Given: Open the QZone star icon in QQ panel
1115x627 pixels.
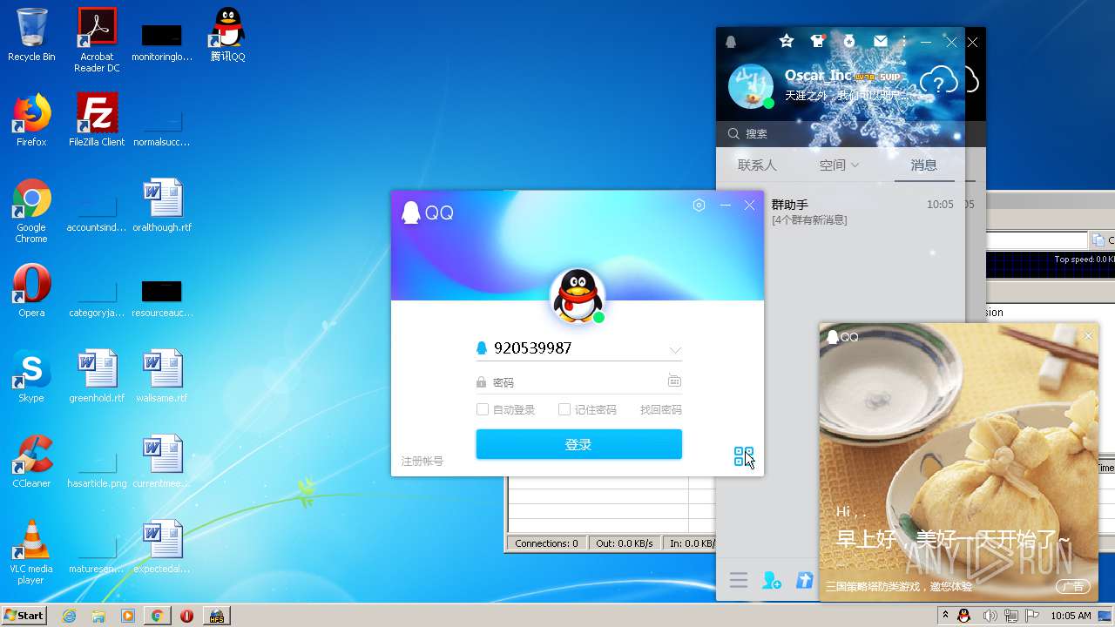Looking at the screenshot, I should 787,41.
